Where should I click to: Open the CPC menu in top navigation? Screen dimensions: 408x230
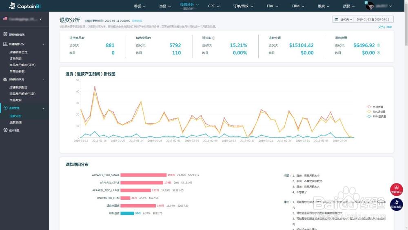tap(214, 6)
